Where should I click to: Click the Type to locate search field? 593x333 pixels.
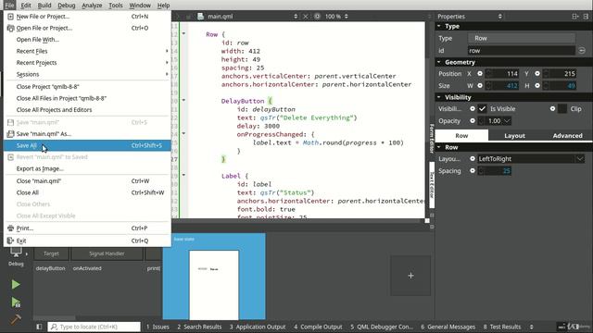coord(94,327)
